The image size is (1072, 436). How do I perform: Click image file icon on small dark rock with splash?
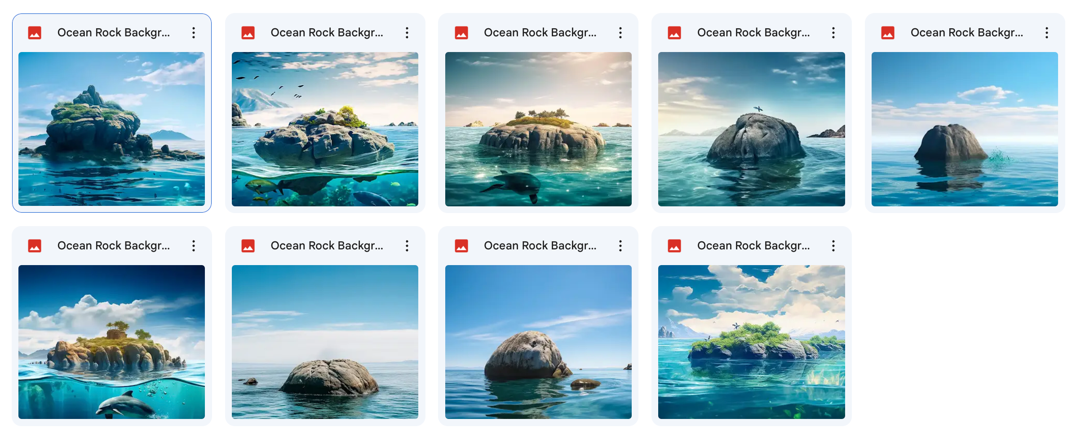coord(888,33)
